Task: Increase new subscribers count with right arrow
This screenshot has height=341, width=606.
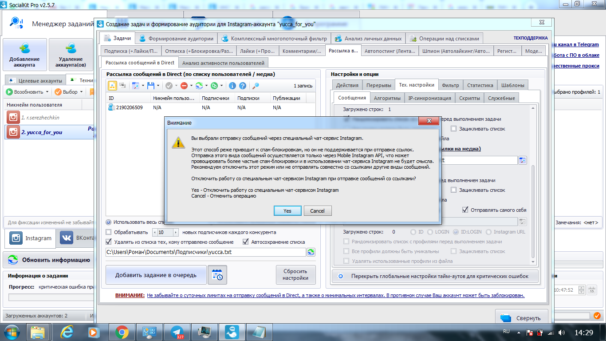Action: click(176, 232)
